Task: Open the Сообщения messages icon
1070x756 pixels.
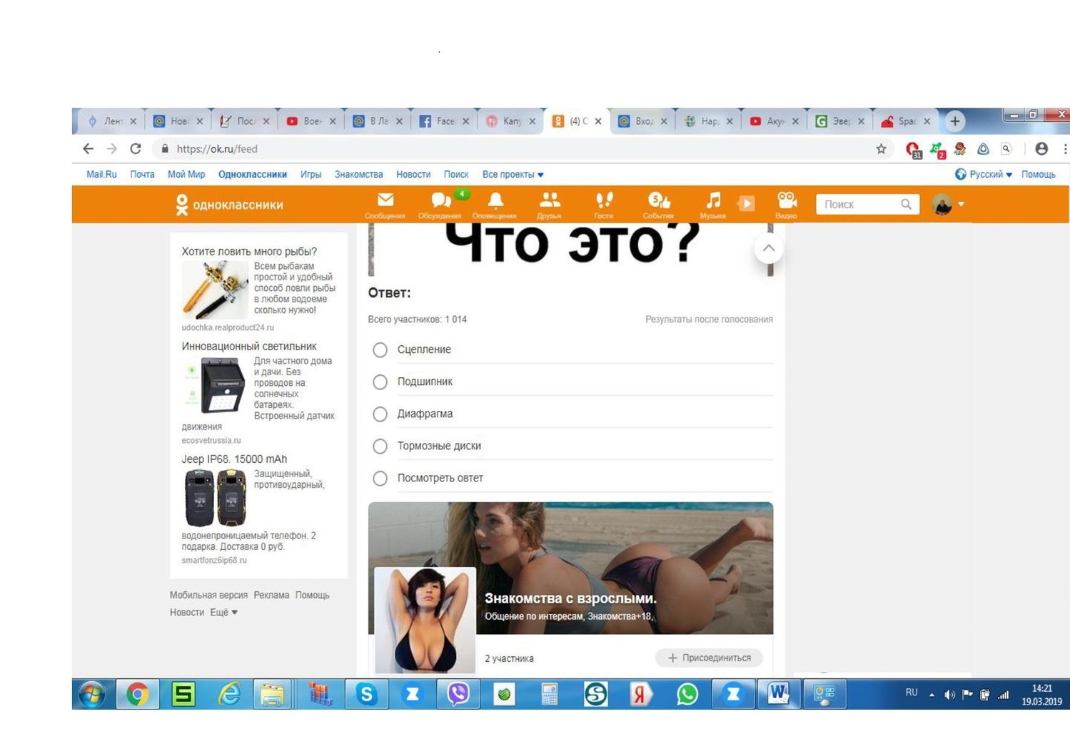Action: (x=385, y=205)
